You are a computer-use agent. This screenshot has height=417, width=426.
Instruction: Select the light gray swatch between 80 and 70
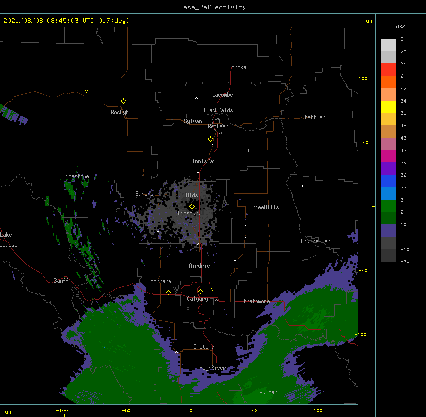[x=388, y=45]
